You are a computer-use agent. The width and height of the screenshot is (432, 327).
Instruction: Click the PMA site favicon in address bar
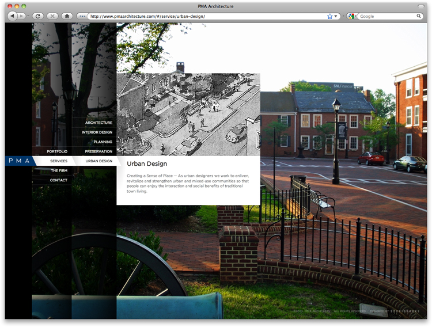click(82, 16)
